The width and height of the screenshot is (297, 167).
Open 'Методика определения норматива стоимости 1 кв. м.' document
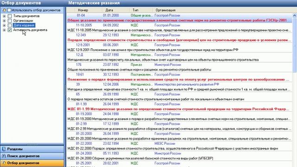tap(179, 89)
